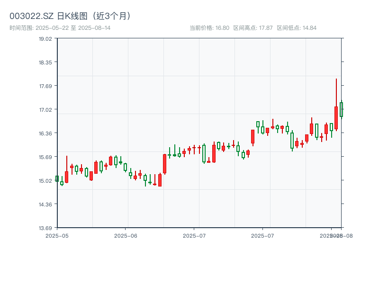Select the time range text 2025-05-22 至 2025-08-14
379x284 pixels.
tap(60, 28)
